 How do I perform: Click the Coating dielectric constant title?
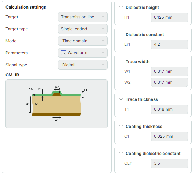tap(153, 154)
